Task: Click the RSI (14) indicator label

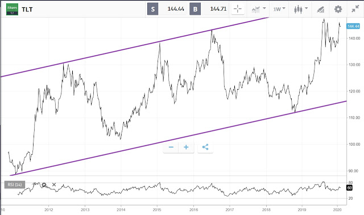Action: pos(15,185)
